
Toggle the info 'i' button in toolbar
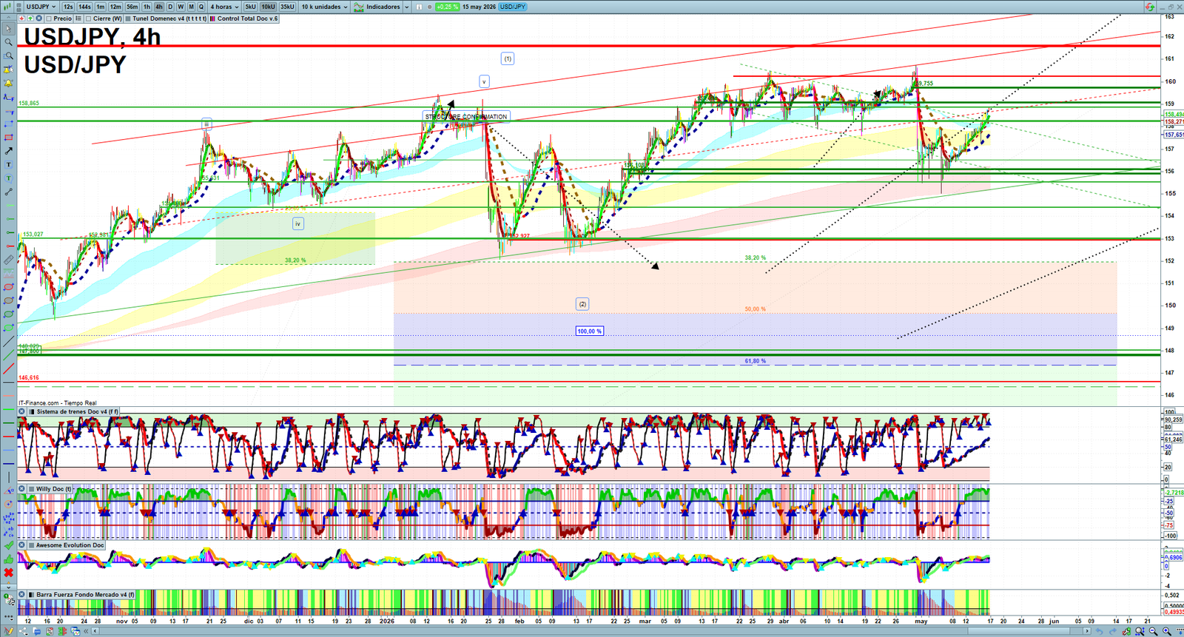coord(419,7)
